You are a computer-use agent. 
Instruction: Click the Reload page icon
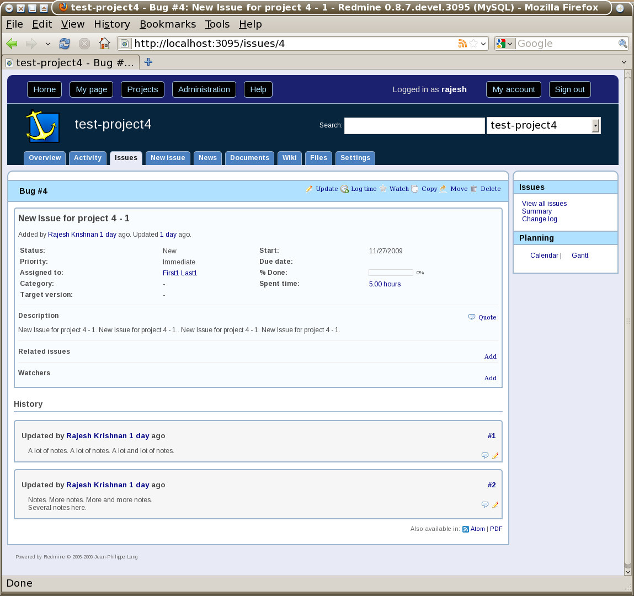click(65, 43)
